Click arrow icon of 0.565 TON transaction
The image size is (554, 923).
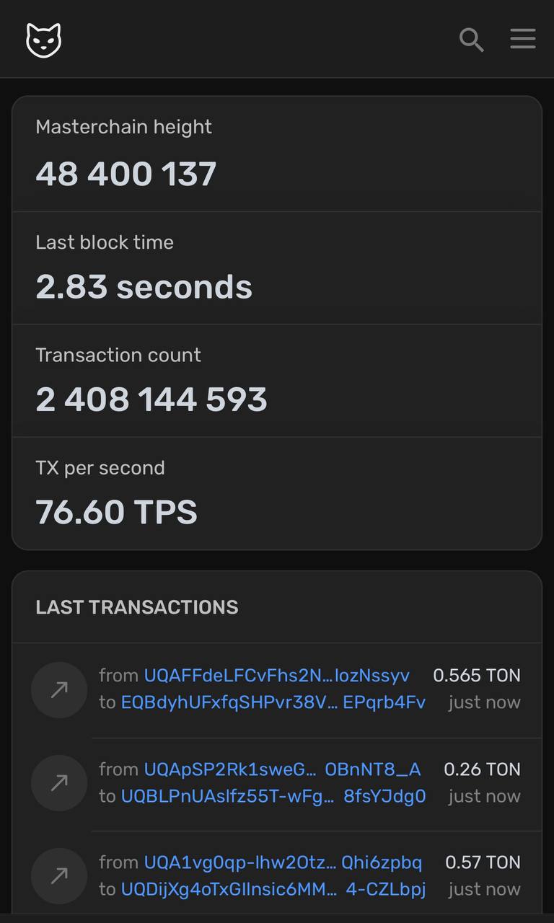[x=59, y=689]
